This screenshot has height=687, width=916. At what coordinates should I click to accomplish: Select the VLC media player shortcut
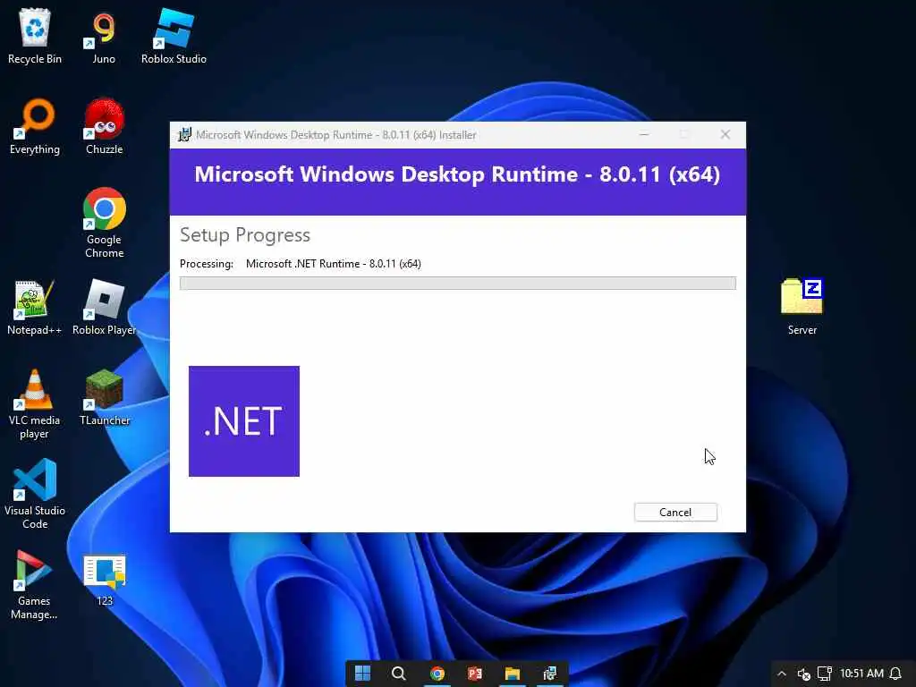[x=35, y=404]
